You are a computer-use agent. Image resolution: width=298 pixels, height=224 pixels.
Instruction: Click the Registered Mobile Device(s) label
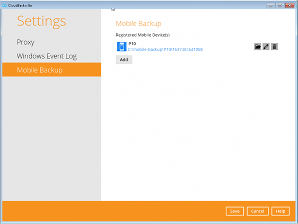tap(143, 35)
